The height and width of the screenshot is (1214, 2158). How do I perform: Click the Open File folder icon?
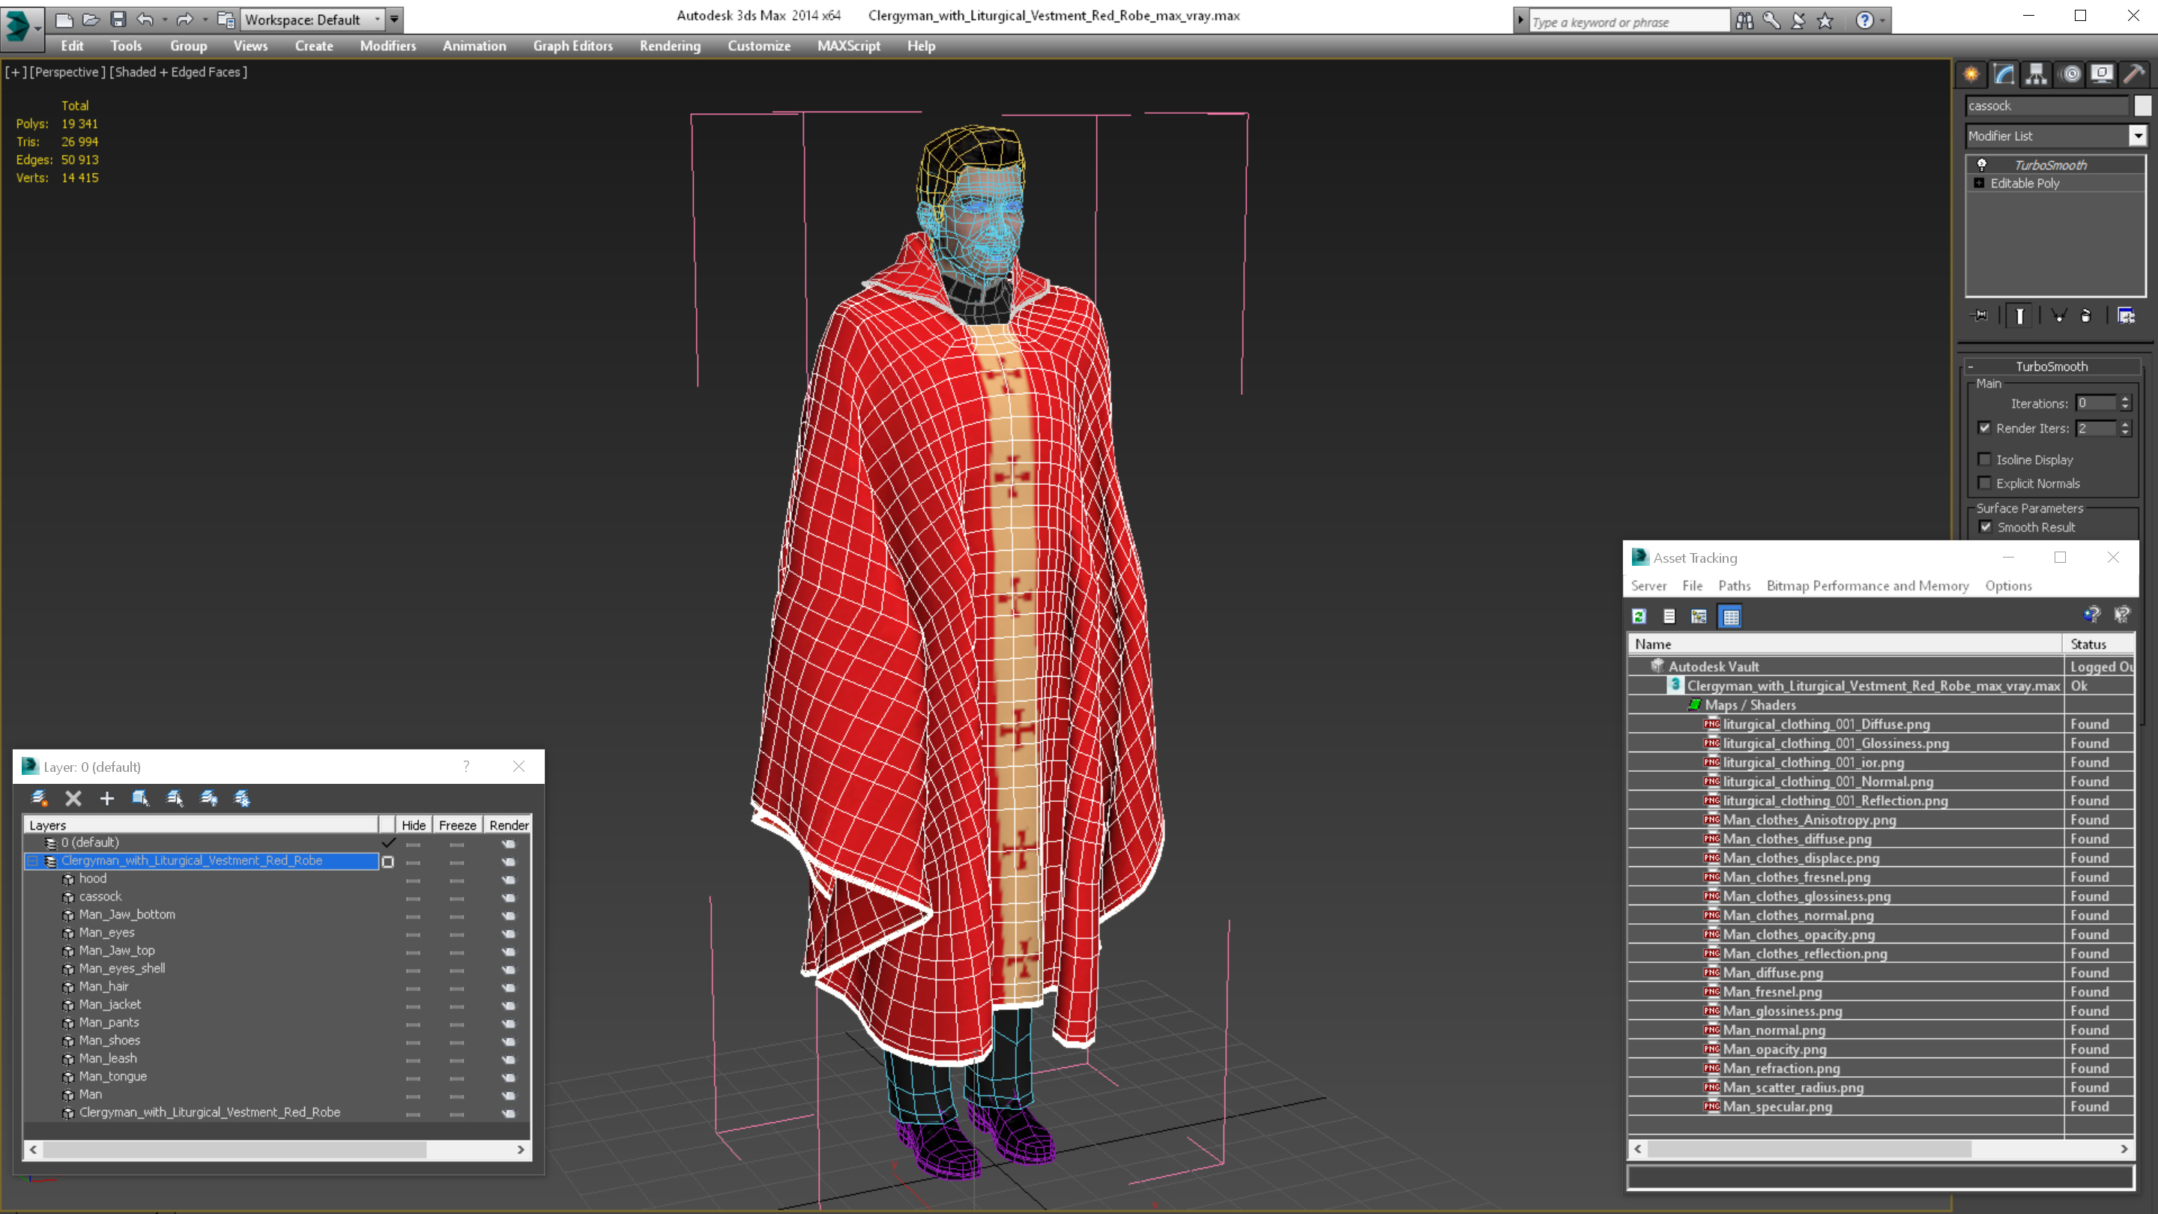91,19
